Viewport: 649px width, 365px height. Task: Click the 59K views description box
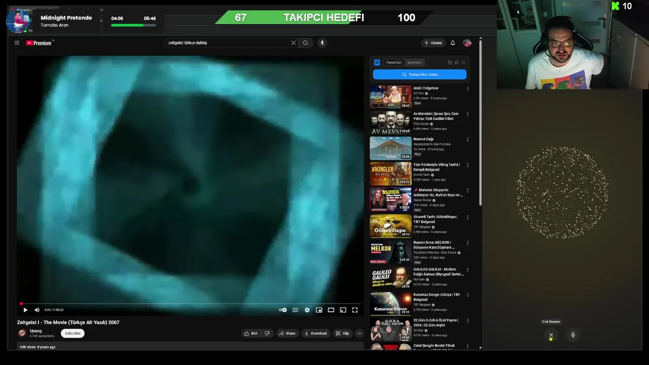pos(190,347)
